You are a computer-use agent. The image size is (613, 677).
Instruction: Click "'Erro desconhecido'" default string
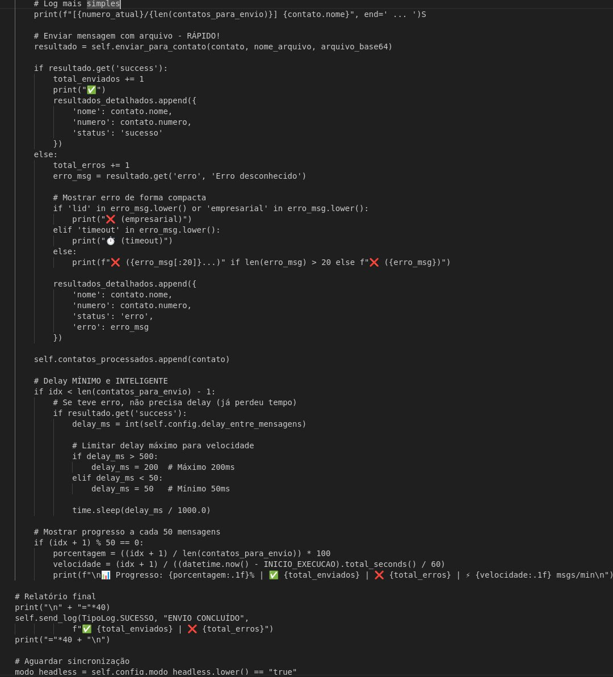click(258, 176)
